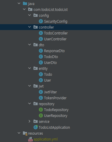The image size is (112, 142).
Task: Click the UserDto class icon
Action: pyautogui.click(x=41, y=62)
